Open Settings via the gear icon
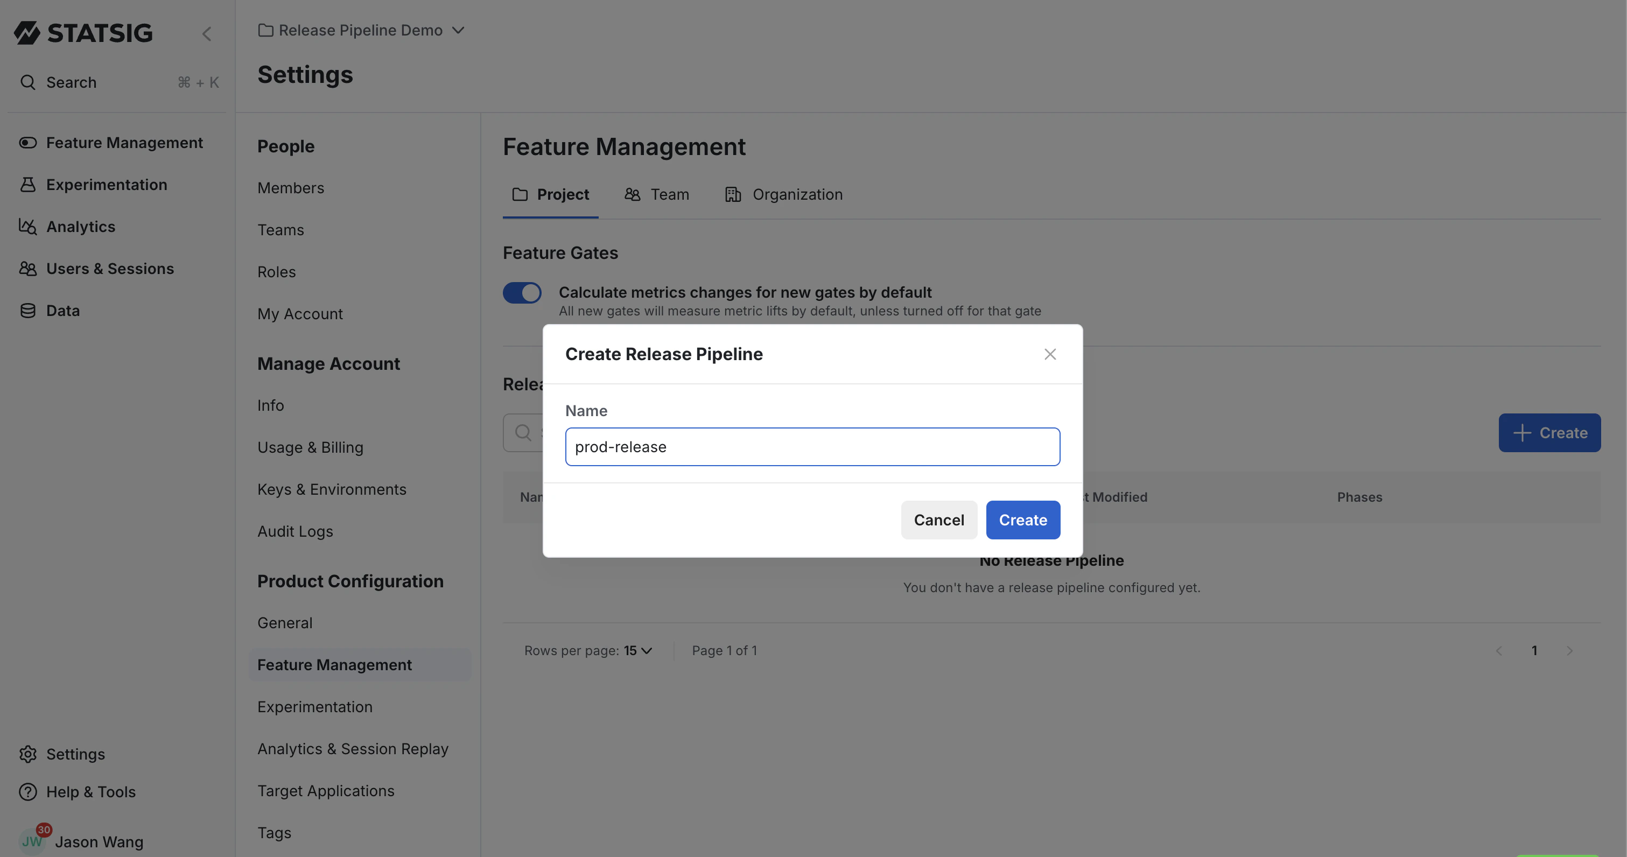 click(28, 754)
